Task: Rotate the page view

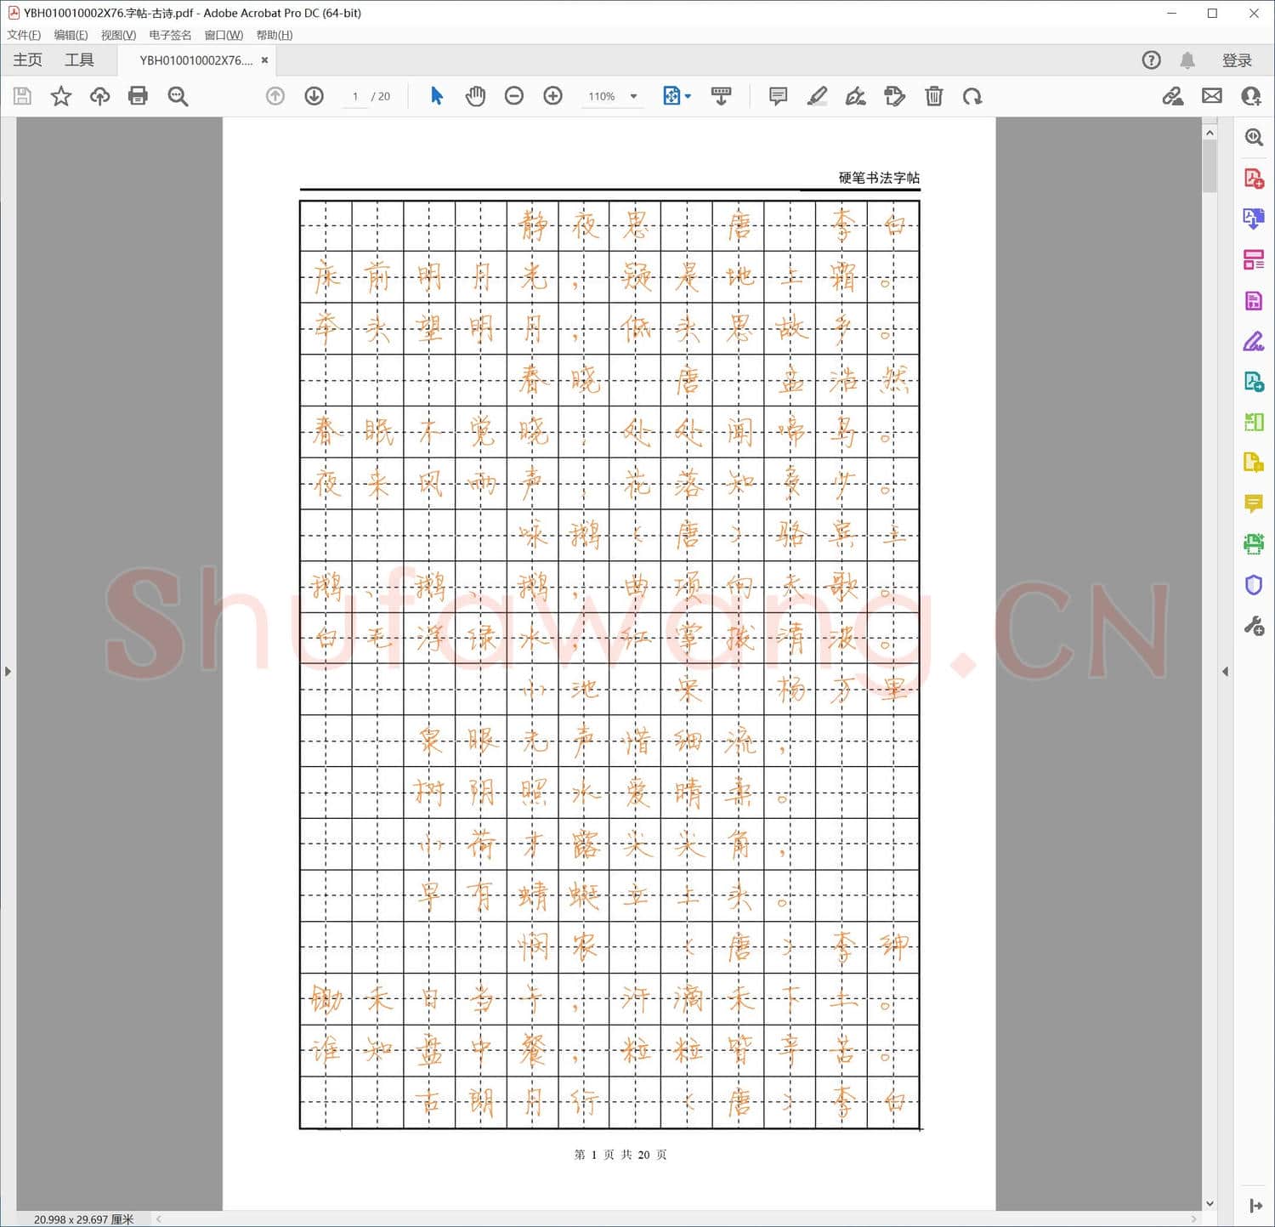Action: click(x=972, y=96)
